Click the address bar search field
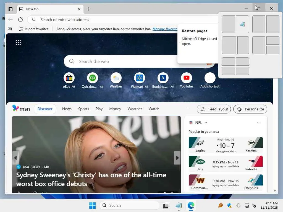The height and width of the screenshot is (212, 283). click(x=123, y=20)
